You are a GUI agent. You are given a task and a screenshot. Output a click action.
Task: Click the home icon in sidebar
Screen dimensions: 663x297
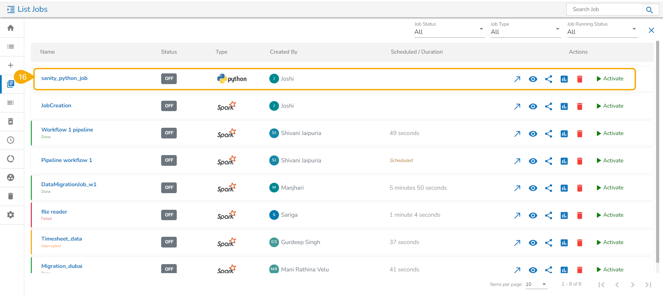pyautogui.click(x=11, y=28)
